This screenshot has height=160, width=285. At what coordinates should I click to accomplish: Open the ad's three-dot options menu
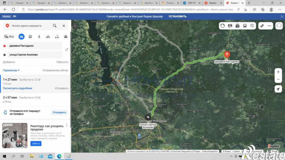pos(67,125)
